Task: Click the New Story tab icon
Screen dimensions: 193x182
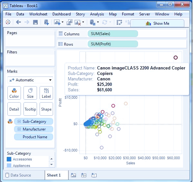Action: (x=94, y=175)
